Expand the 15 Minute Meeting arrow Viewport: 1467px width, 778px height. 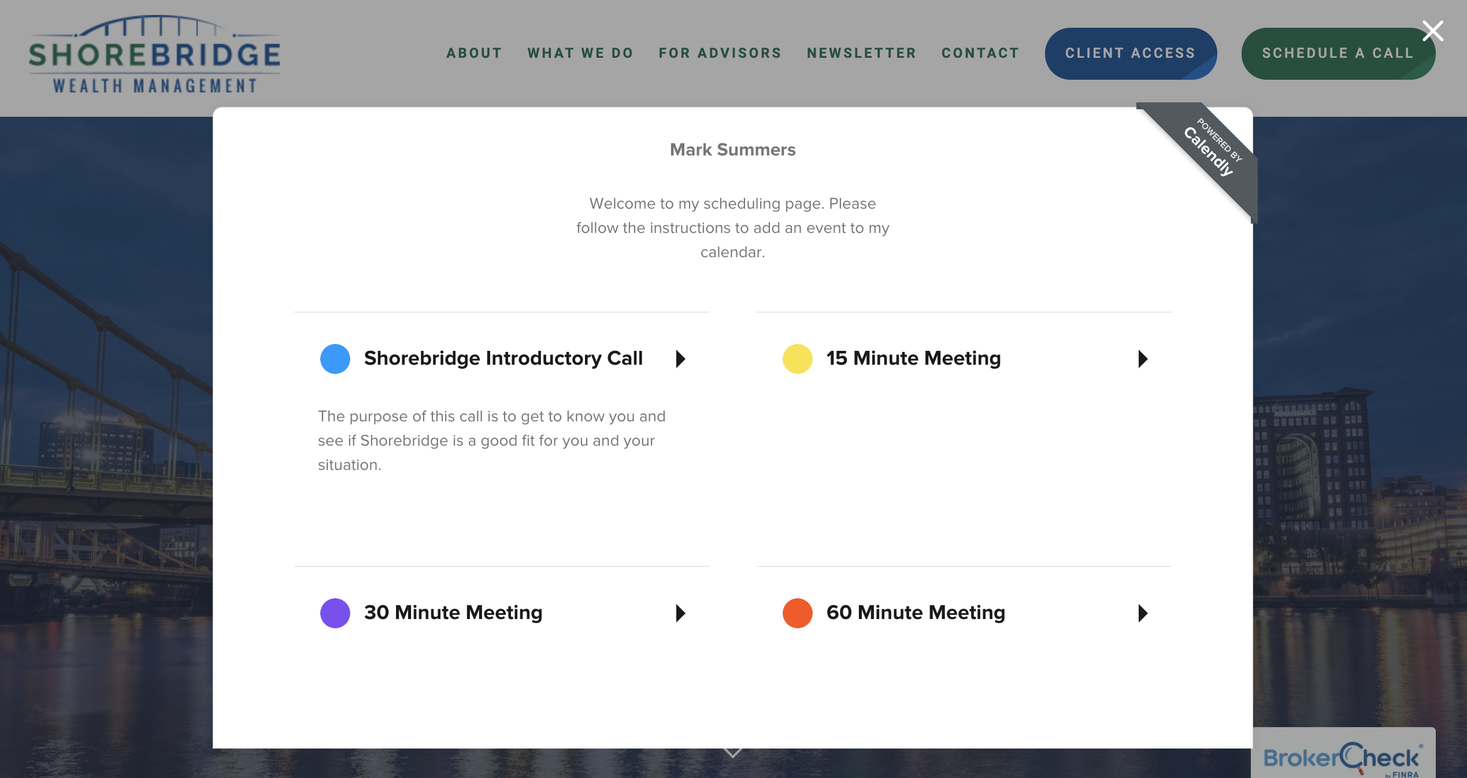[1143, 359]
